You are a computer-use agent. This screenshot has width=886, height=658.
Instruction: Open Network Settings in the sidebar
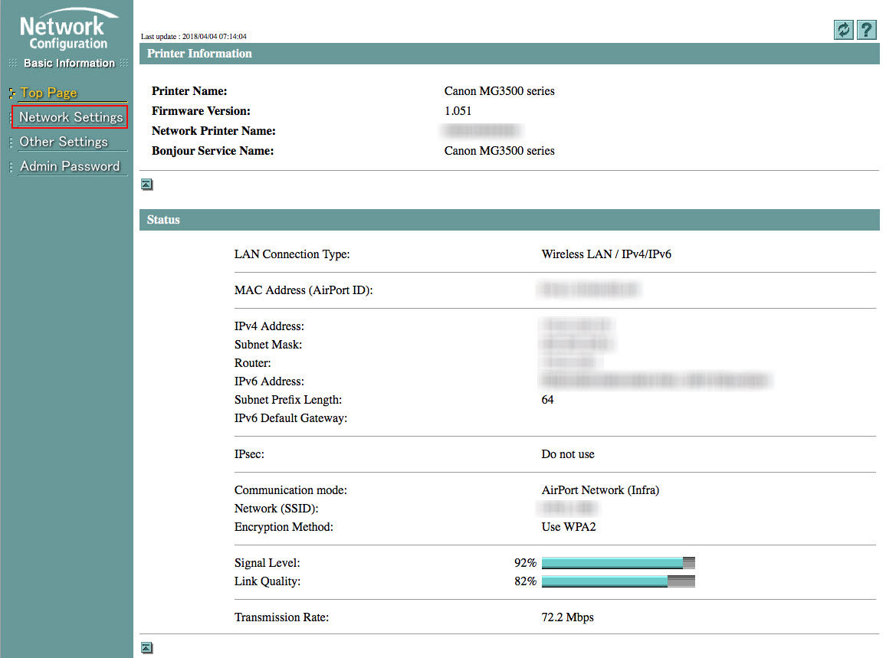coord(71,117)
